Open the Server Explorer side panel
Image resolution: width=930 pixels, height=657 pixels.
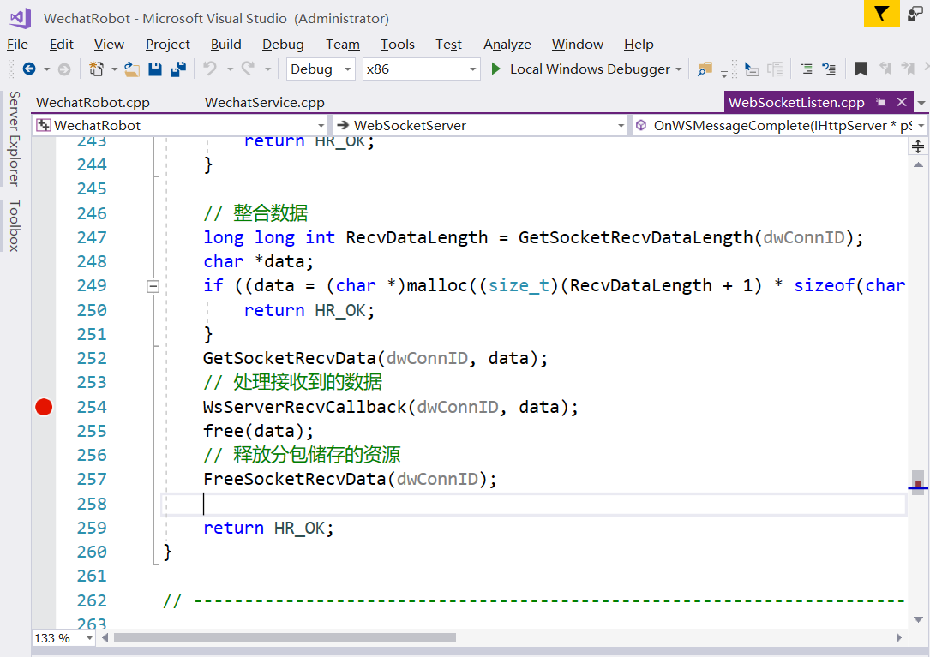point(15,139)
